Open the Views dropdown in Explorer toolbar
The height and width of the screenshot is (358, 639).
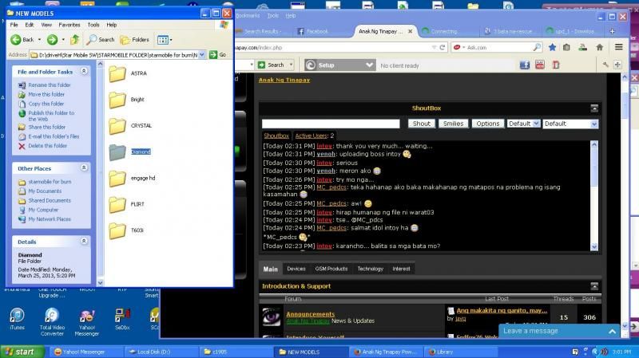pyautogui.click(x=164, y=39)
